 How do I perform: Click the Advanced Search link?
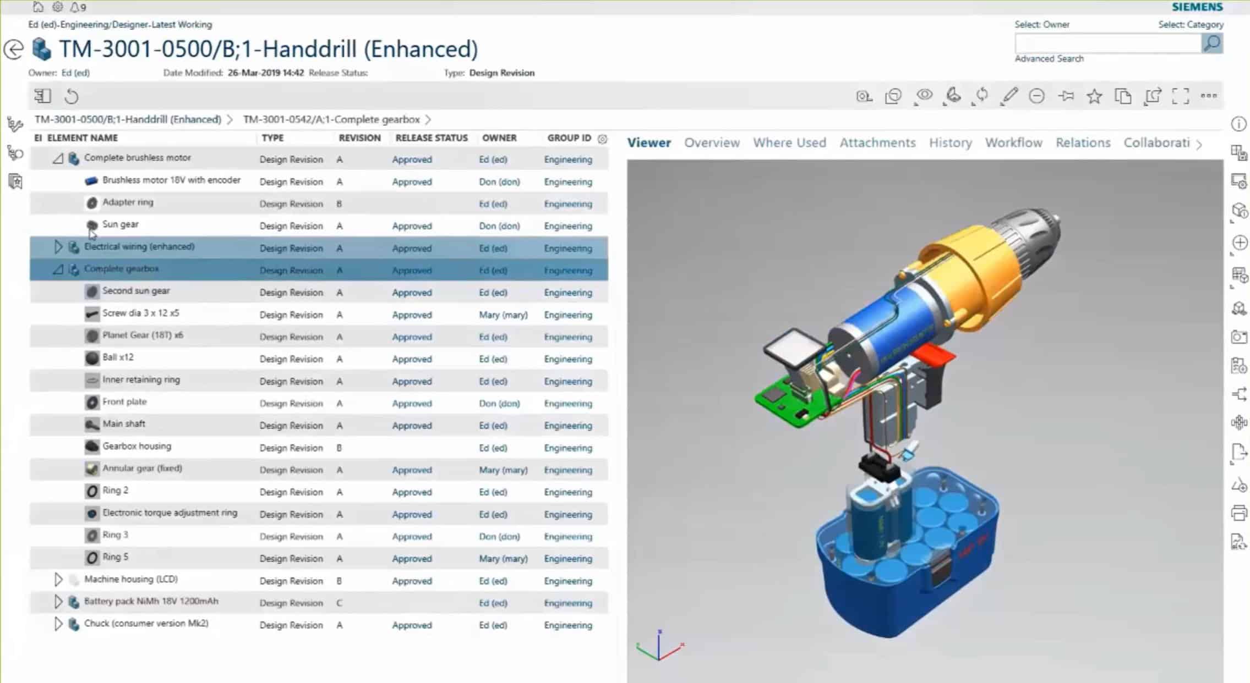(1049, 58)
